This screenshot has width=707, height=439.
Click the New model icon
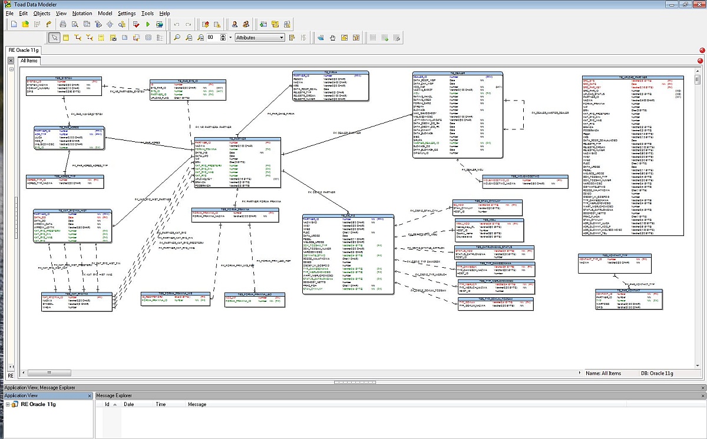[x=14, y=24]
